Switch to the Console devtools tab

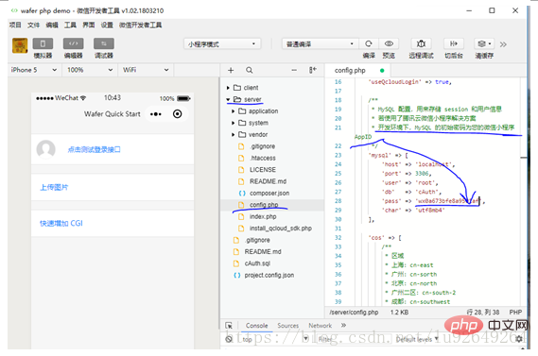click(x=256, y=326)
